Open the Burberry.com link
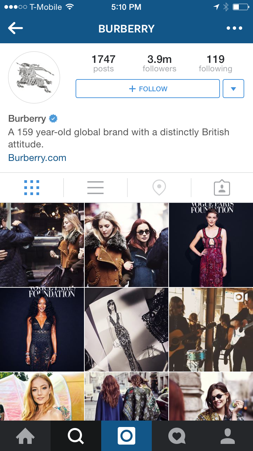This screenshot has width=253, height=451. [x=37, y=158]
